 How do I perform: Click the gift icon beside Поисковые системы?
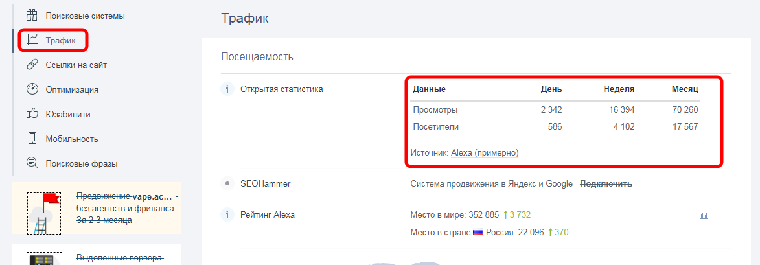tap(32, 16)
